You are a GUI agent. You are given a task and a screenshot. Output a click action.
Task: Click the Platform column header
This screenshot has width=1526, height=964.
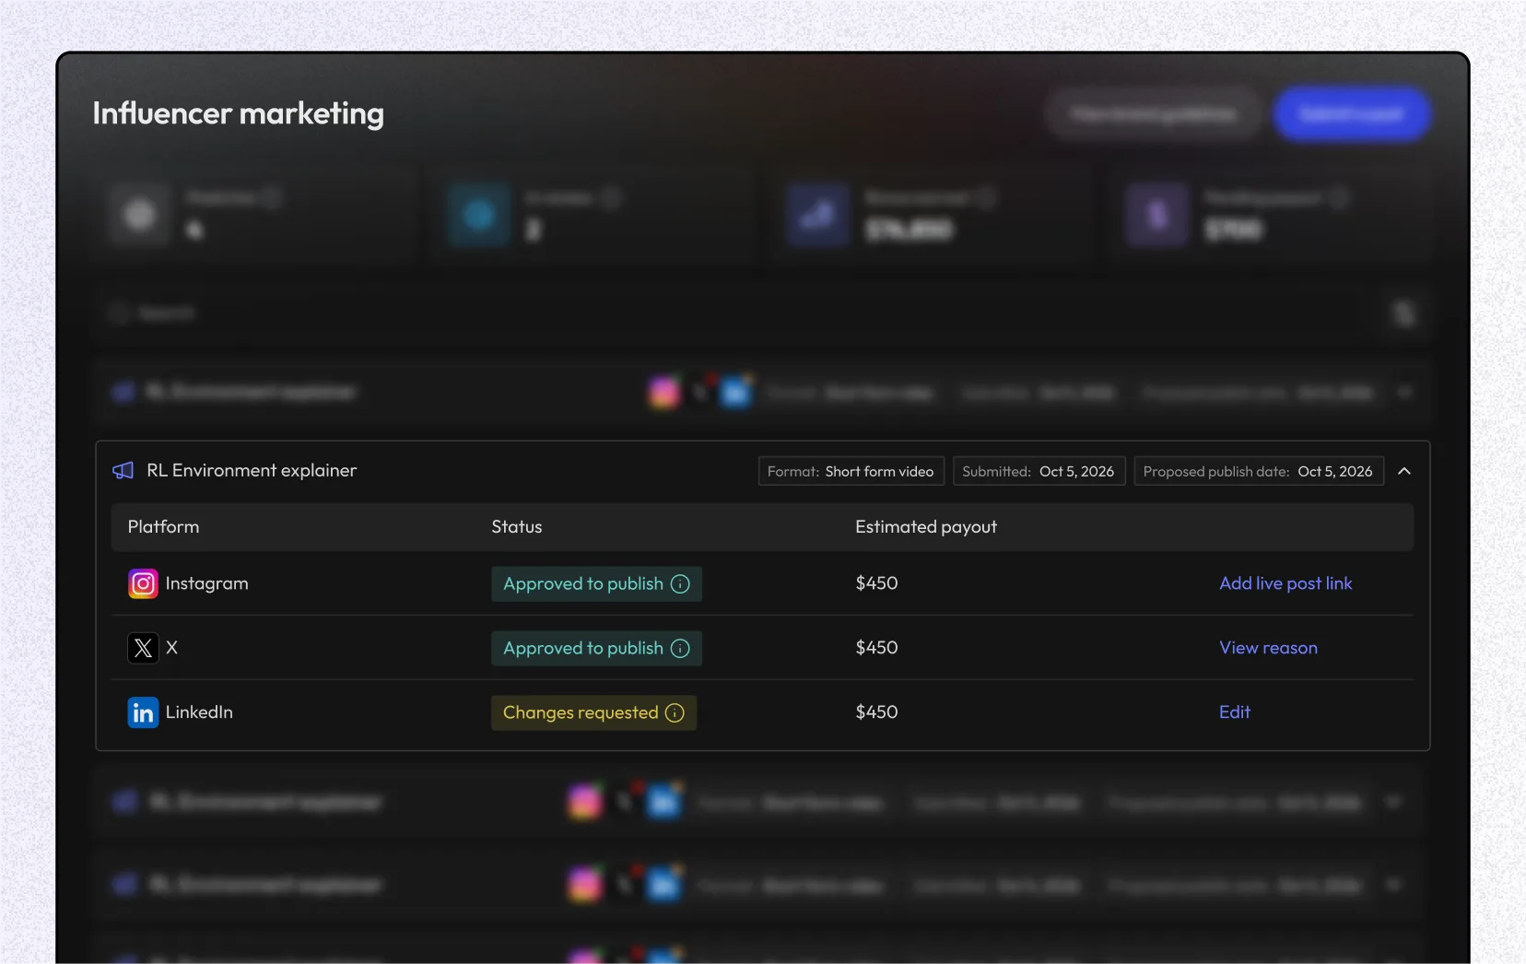pos(163,527)
